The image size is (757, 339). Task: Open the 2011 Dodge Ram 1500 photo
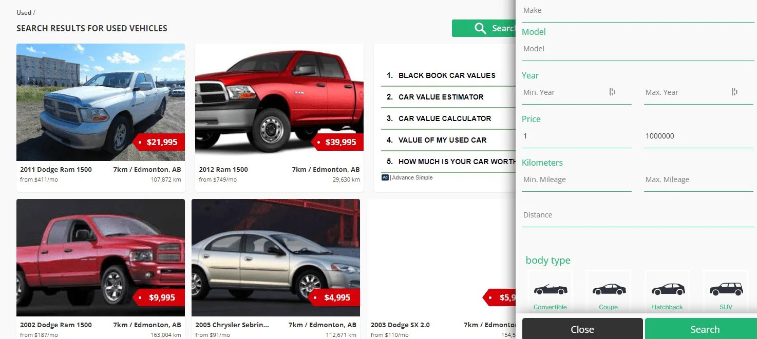(101, 102)
